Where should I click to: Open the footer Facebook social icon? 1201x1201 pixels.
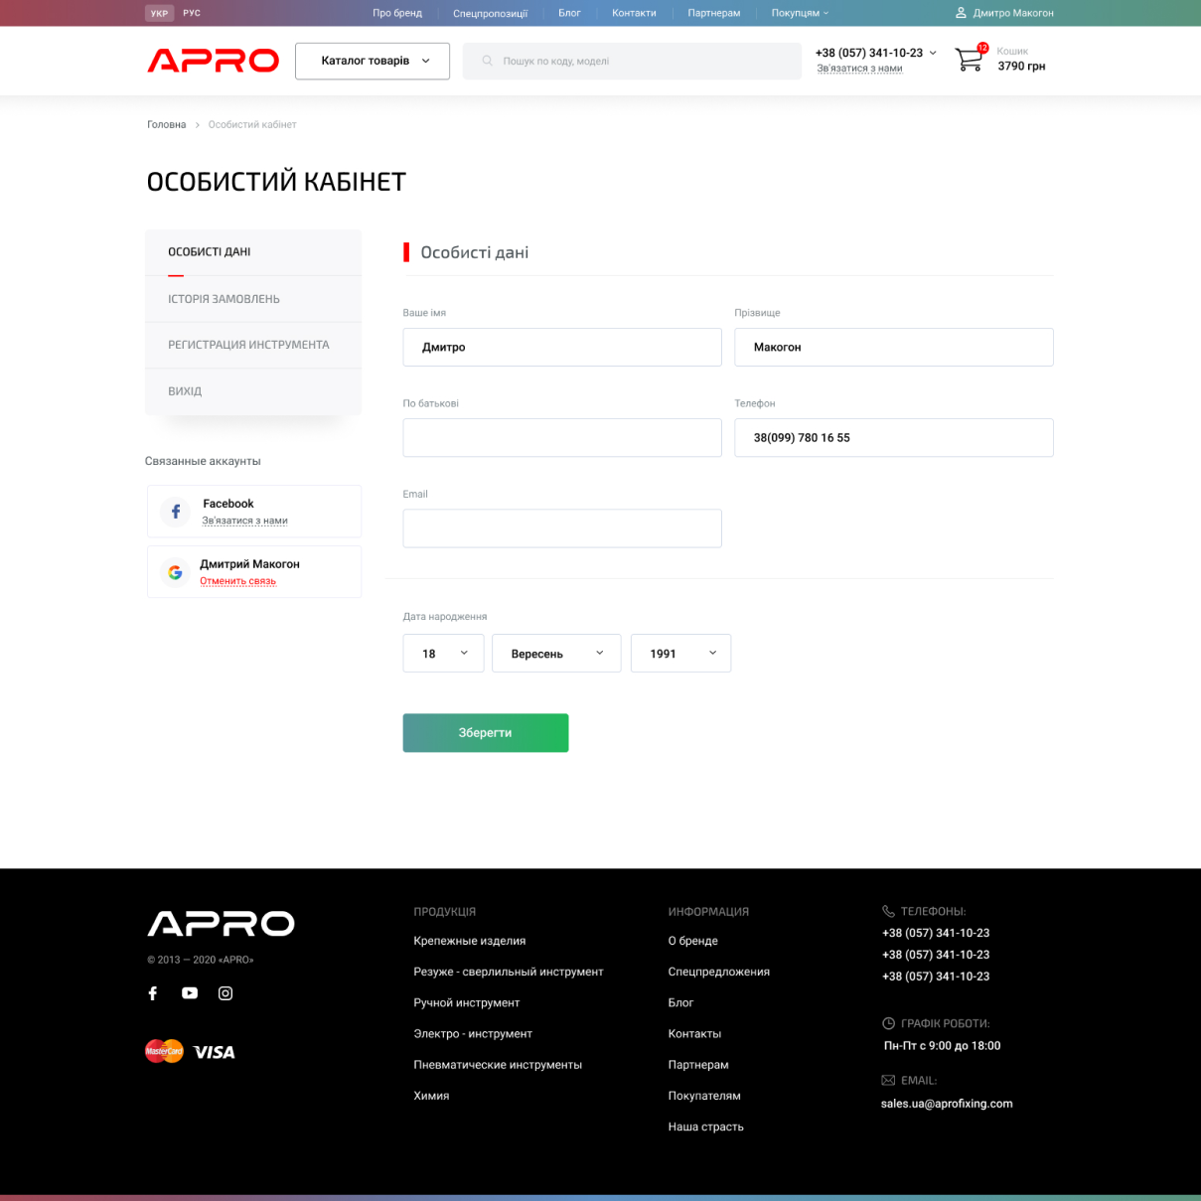click(x=153, y=993)
